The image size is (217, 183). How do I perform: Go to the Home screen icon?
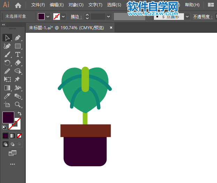pos(18,5)
